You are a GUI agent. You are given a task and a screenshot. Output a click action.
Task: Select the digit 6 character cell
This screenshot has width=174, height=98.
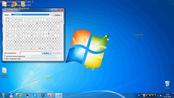point(10,23)
